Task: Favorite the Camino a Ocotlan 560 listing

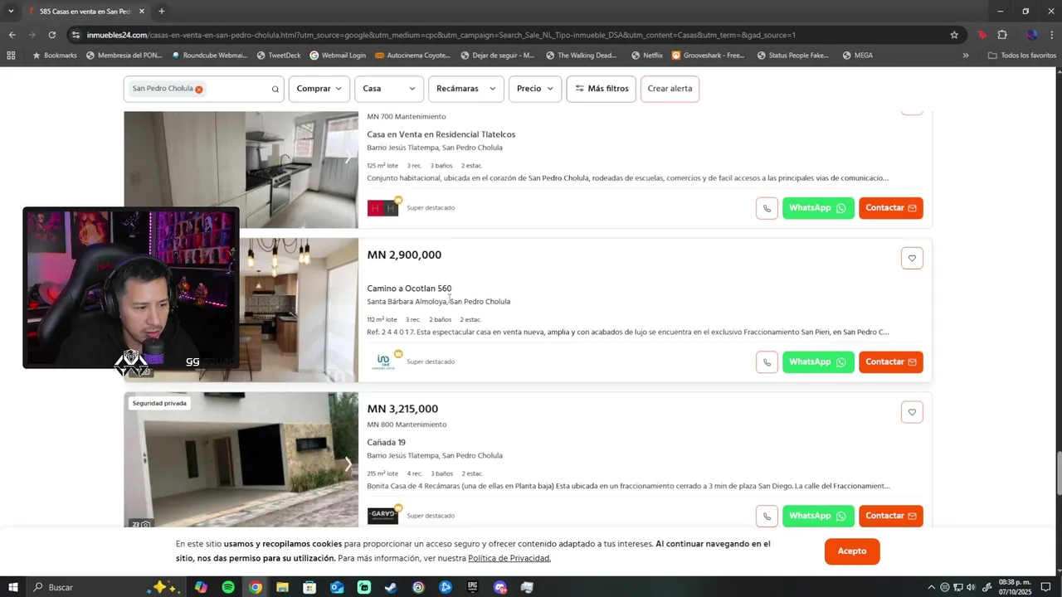Action: (912, 259)
